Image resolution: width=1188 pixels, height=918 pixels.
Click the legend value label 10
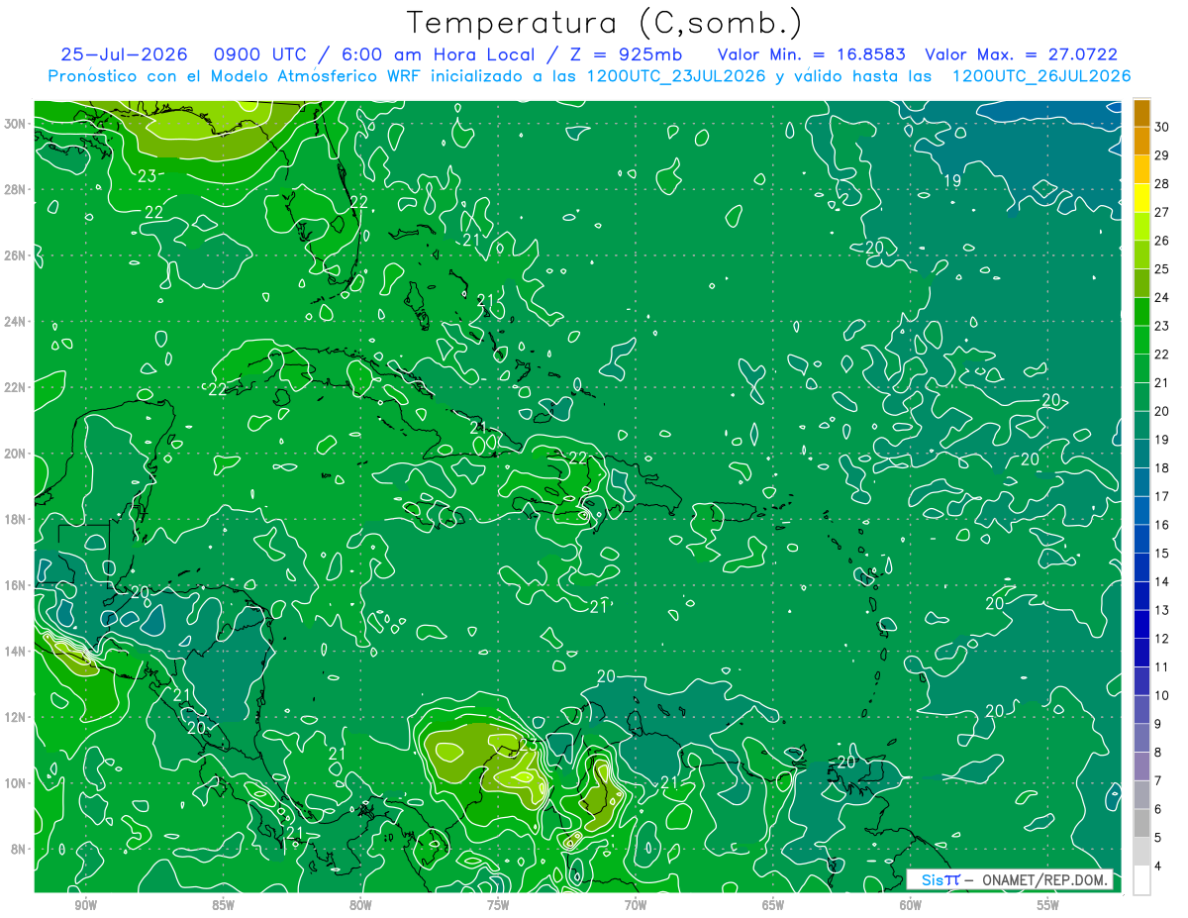[x=1162, y=695]
